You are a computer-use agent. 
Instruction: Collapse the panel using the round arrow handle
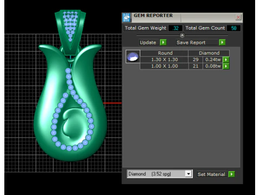click(182, 35)
